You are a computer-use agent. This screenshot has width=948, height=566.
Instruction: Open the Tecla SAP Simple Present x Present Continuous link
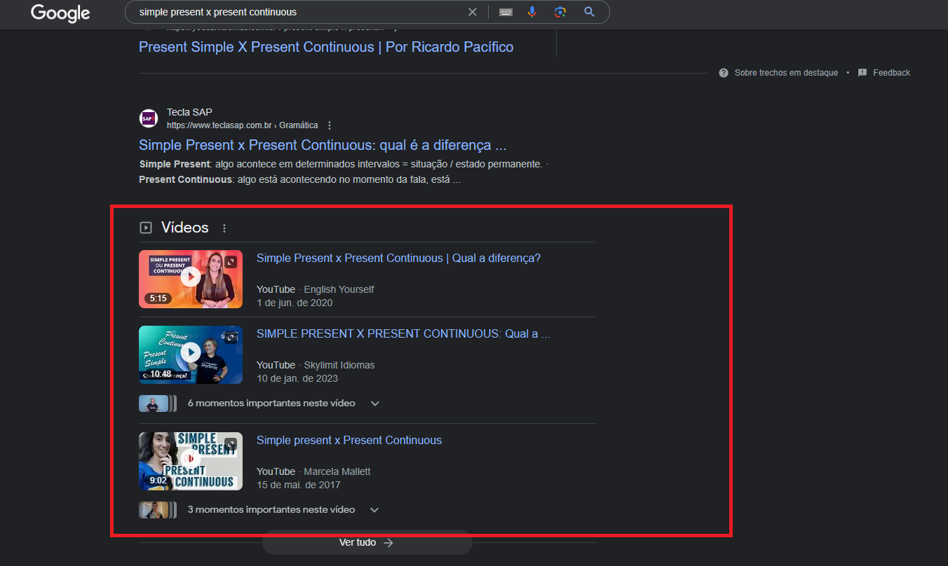pos(323,145)
